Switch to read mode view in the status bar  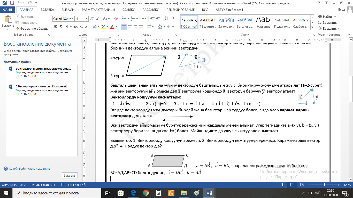[282, 185]
